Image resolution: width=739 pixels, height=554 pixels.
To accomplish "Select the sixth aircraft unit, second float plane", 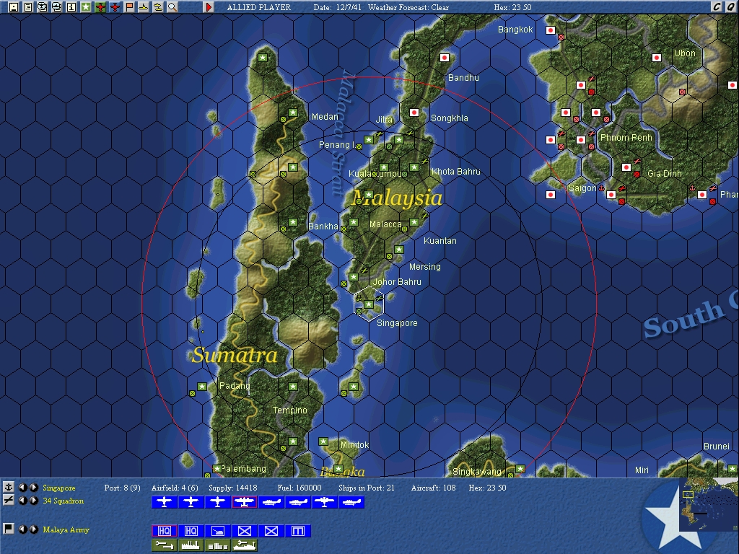I will 298,502.
